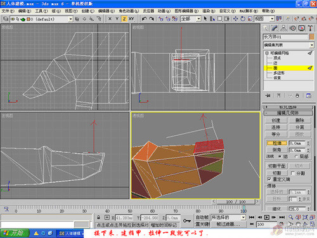The image size is (317, 238).
Task: Open the 文件 menu
Action: click(8, 11)
